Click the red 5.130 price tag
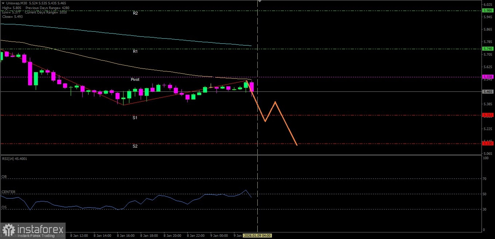 [x=488, y=144]
